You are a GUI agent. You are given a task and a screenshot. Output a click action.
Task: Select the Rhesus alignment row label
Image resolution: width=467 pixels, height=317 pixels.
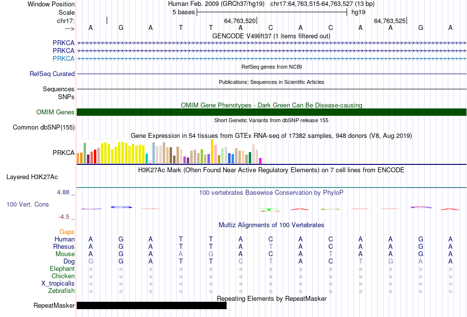(x=64, y=246)
